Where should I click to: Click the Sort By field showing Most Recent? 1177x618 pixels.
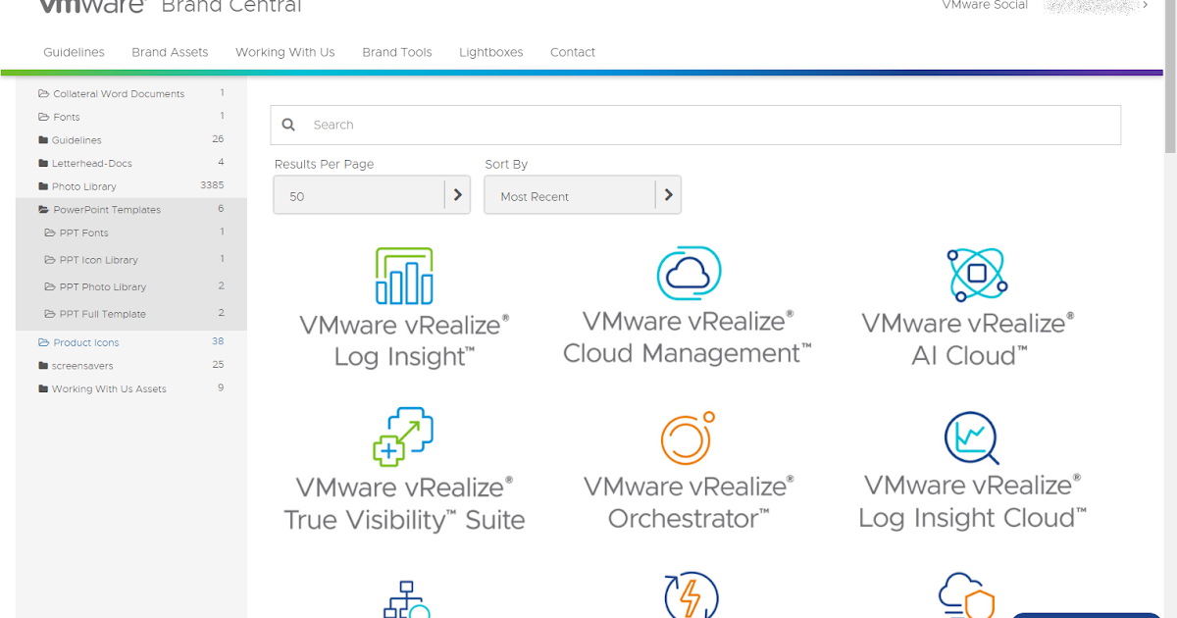[x=583, y=194]
